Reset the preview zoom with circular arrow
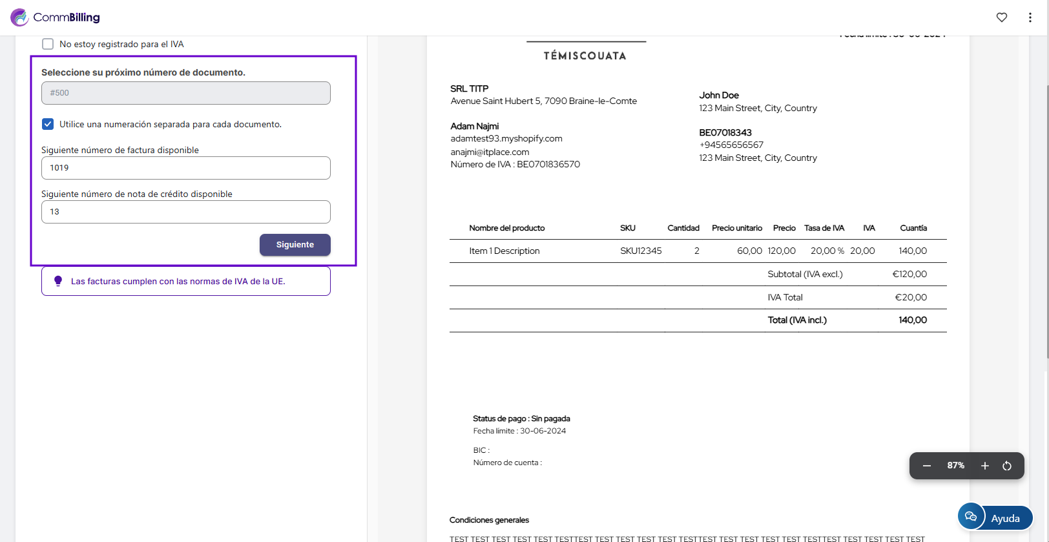This screenshot has width=1049, height=542. click(x=1007, y=466)
